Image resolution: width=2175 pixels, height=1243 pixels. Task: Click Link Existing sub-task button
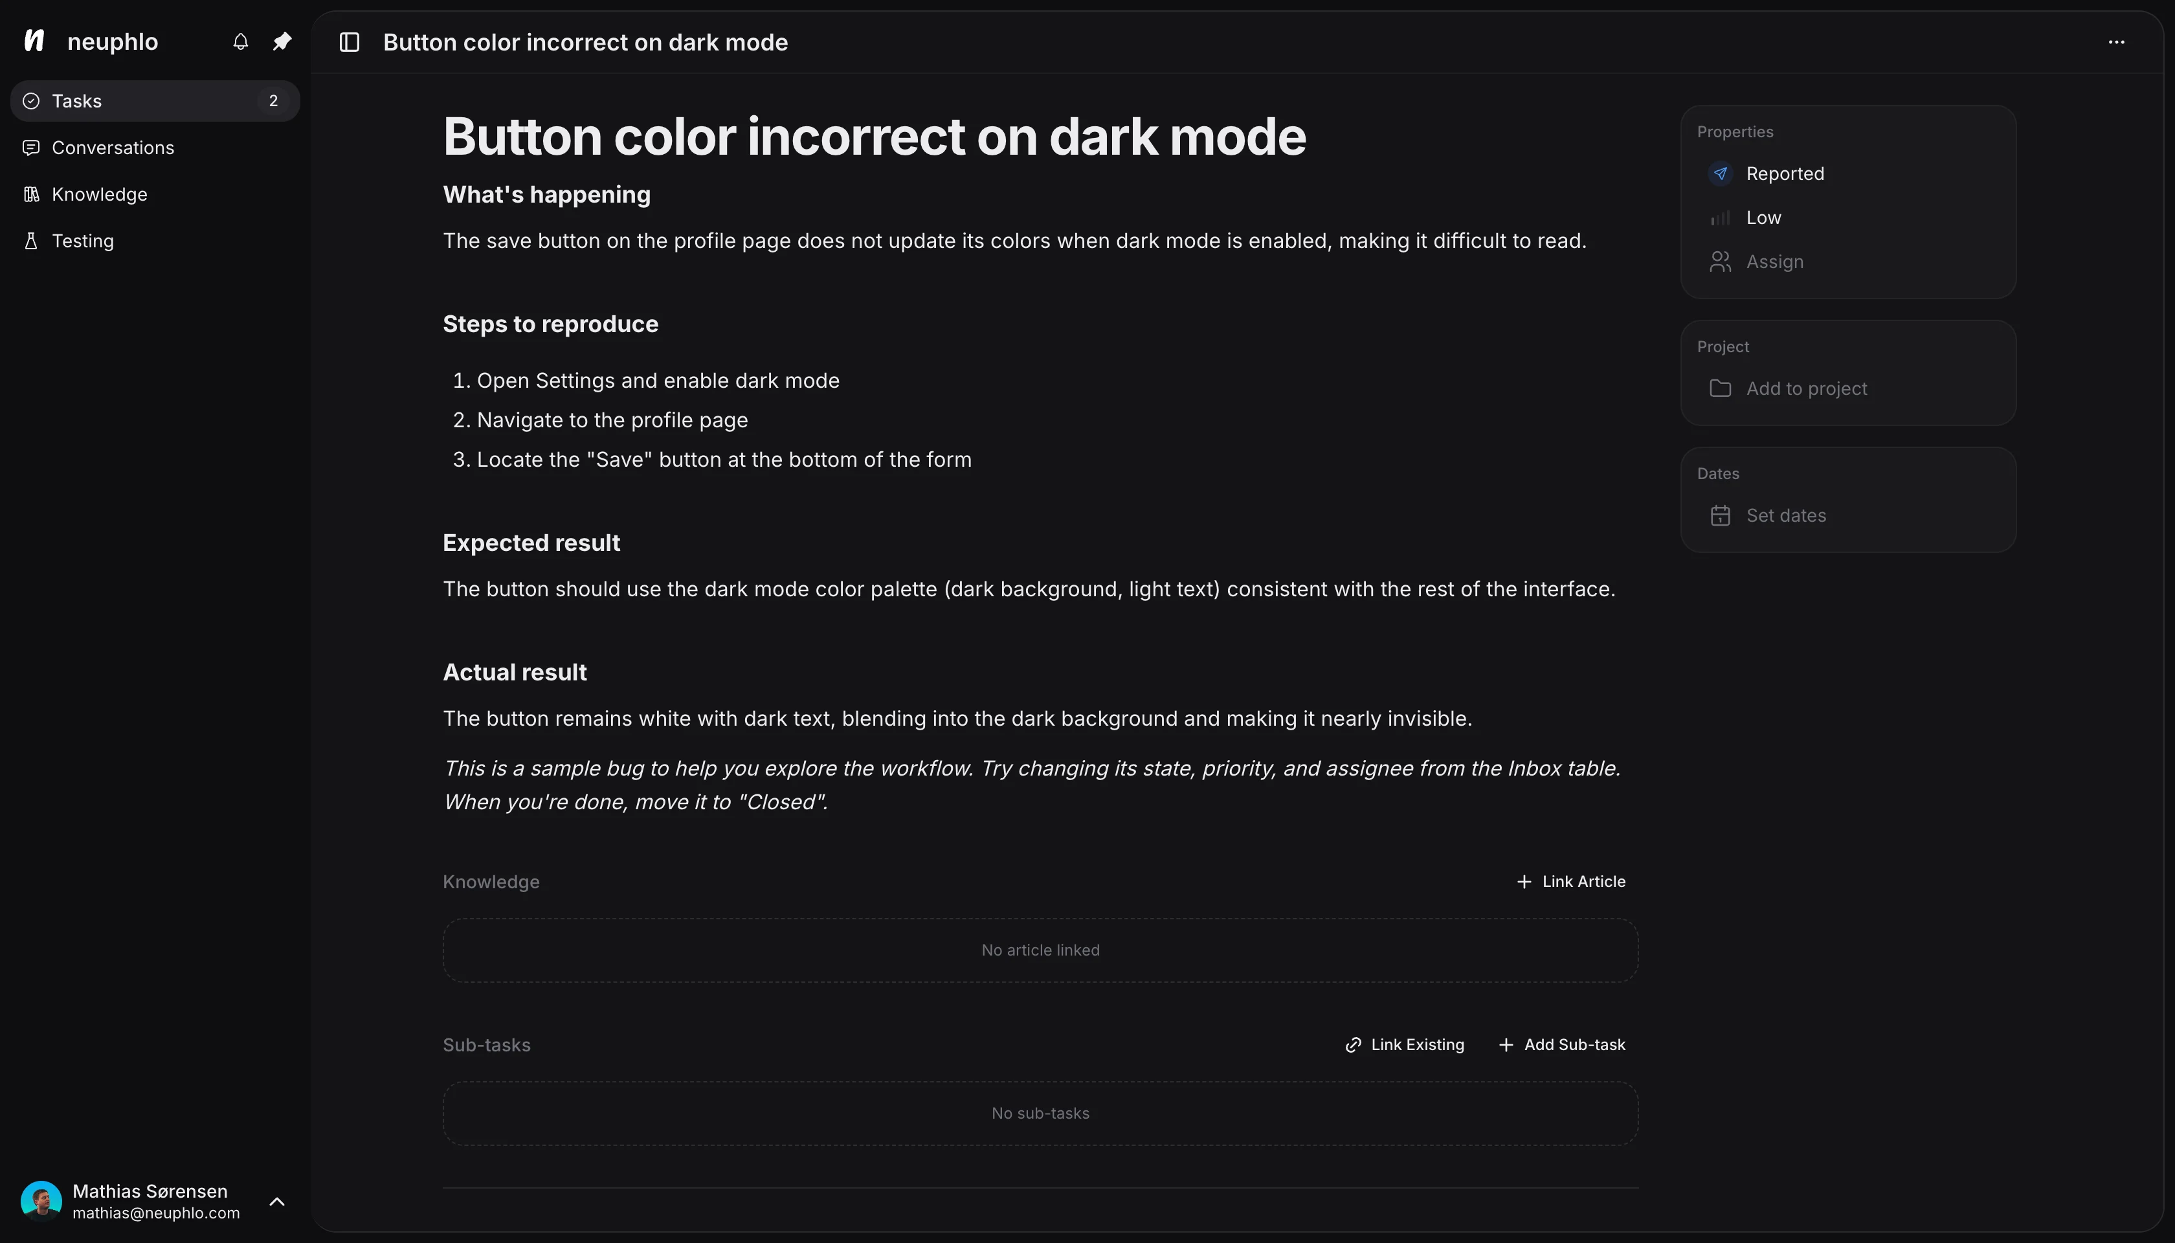tap(1405, 1045)
